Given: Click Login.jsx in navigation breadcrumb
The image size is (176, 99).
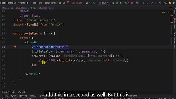Looking at the screenshot, I should pyautogui.click(x=77, y=3).
